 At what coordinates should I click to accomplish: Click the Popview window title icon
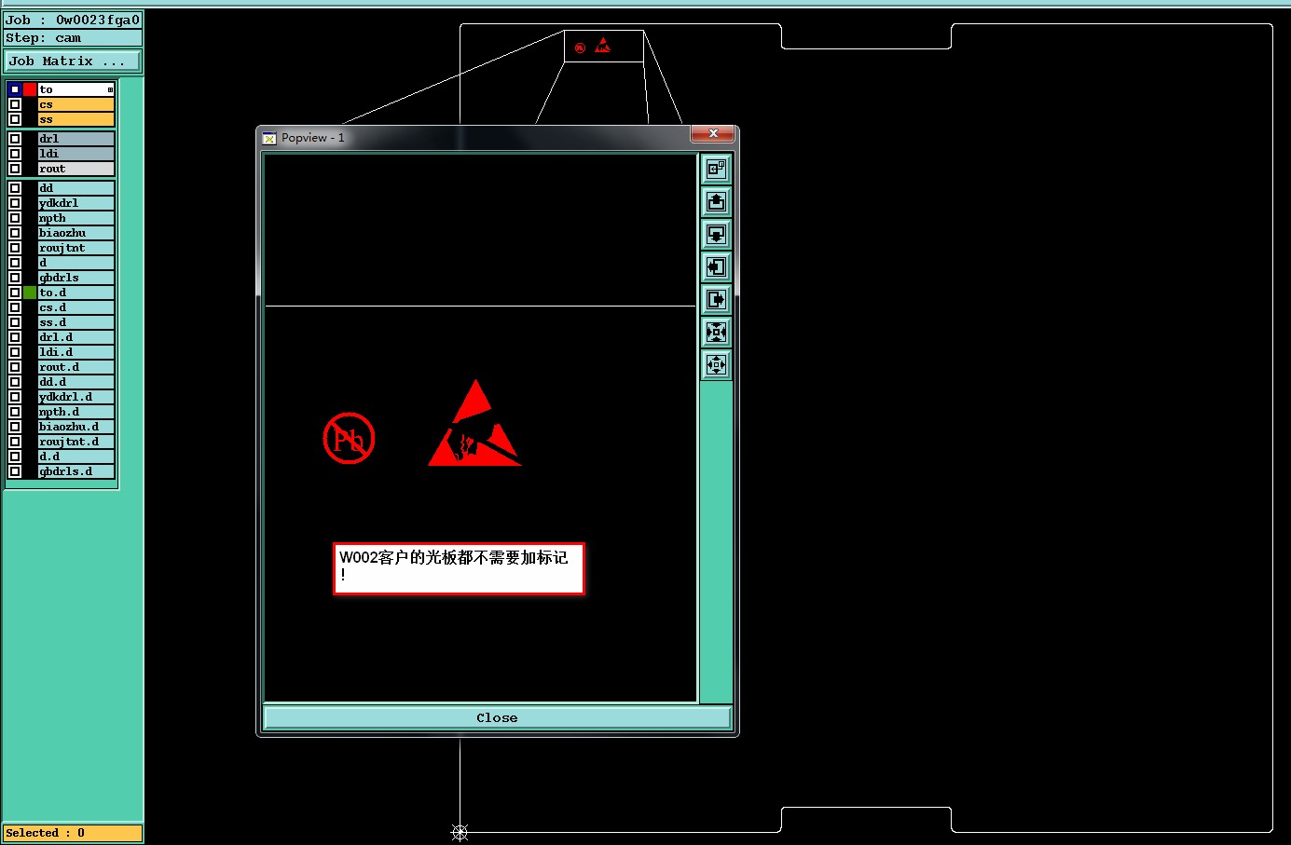point(269,138)
